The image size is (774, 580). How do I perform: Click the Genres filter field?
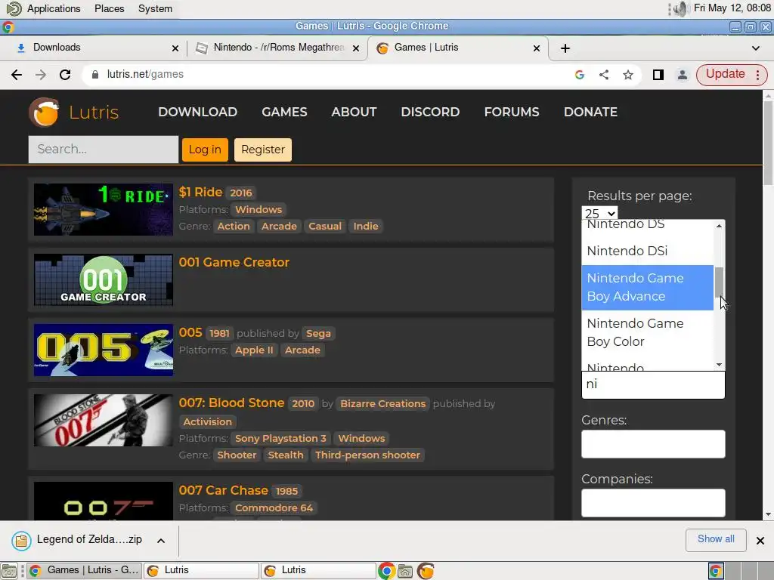653,444
